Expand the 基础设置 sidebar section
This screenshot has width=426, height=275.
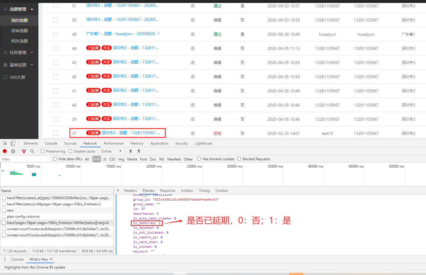pyautogui.click(x=19, y=65)
